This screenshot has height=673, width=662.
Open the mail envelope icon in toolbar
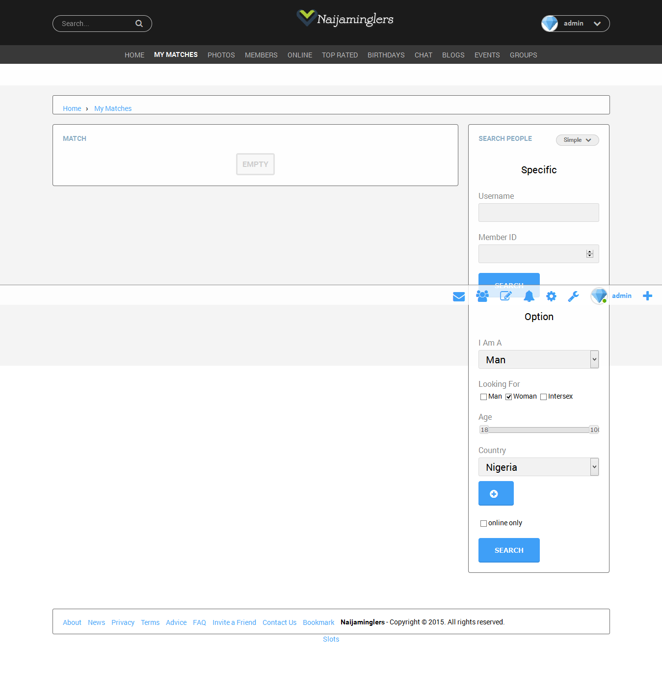click(458, 296)
